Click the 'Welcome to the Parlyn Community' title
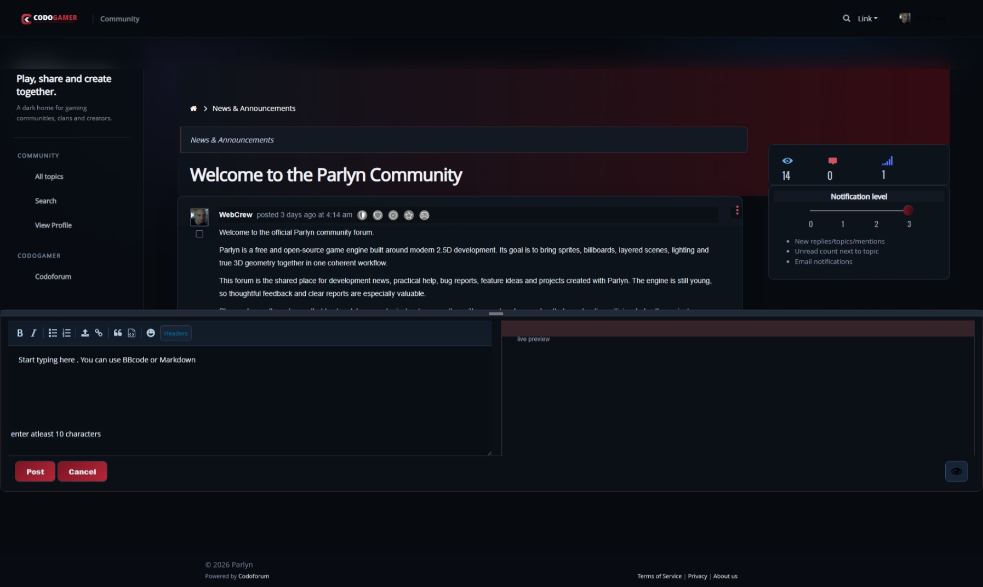Image resolution: width=983 pixels, height=587 pixels. [326, 175]
